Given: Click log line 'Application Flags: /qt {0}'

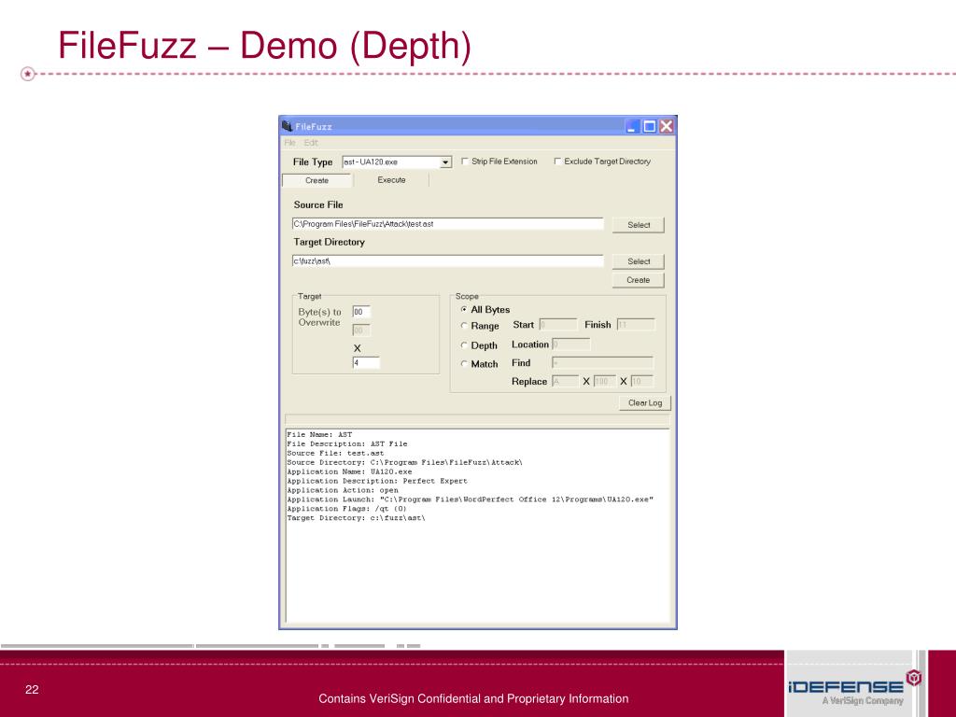Looking at the screenshot, I should [x=347, y=509].
